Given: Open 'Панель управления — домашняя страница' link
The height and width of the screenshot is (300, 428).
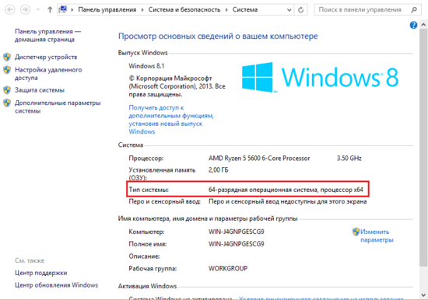Looking at the screenshot, I should tap(47, 36).
